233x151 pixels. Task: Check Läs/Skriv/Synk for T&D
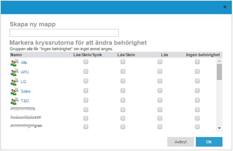click(86, 100)
